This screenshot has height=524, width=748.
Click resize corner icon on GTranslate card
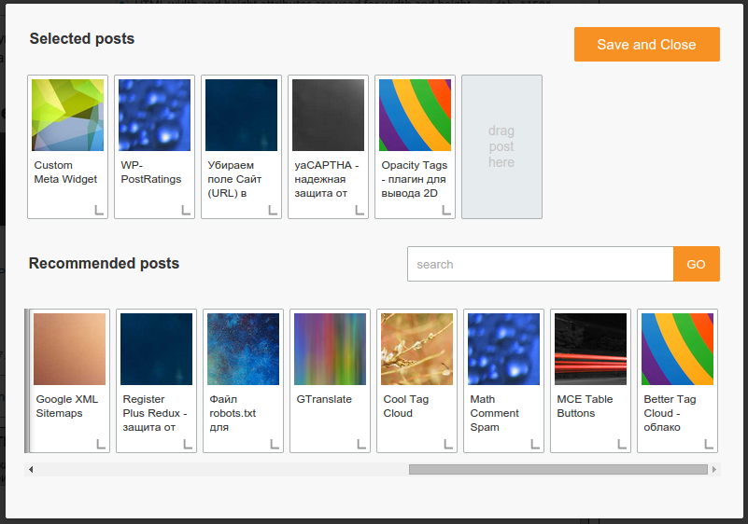[x=361, y=445]
